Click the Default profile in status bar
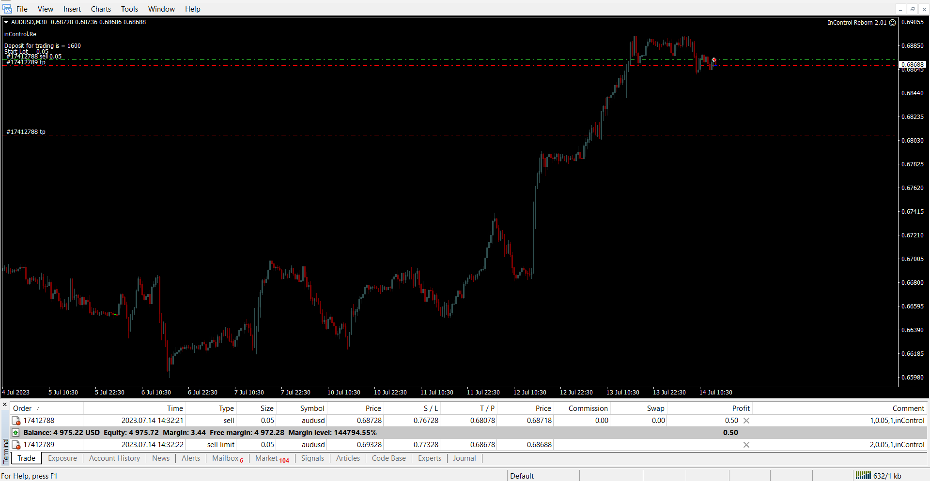The image size is (930, 481). point(522,476)
